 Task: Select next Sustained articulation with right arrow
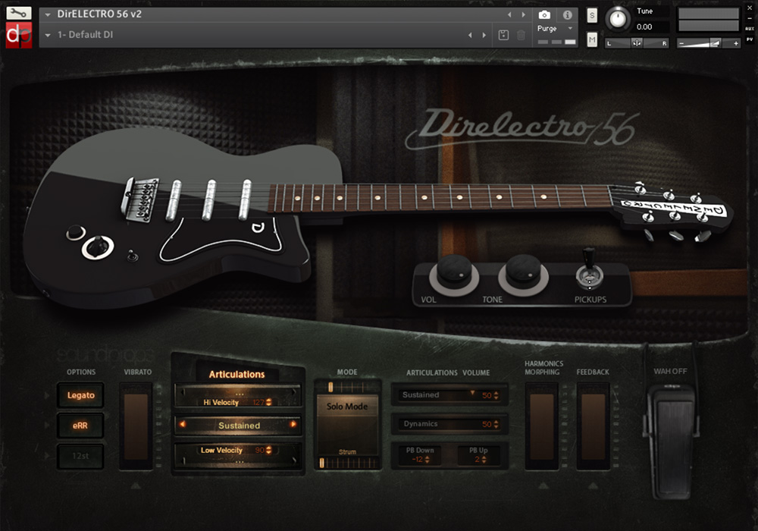coord(293,424)
